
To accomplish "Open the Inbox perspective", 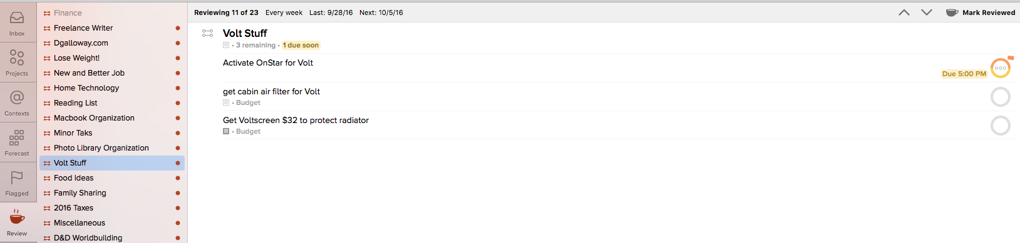I will click(x=17, y=23).
